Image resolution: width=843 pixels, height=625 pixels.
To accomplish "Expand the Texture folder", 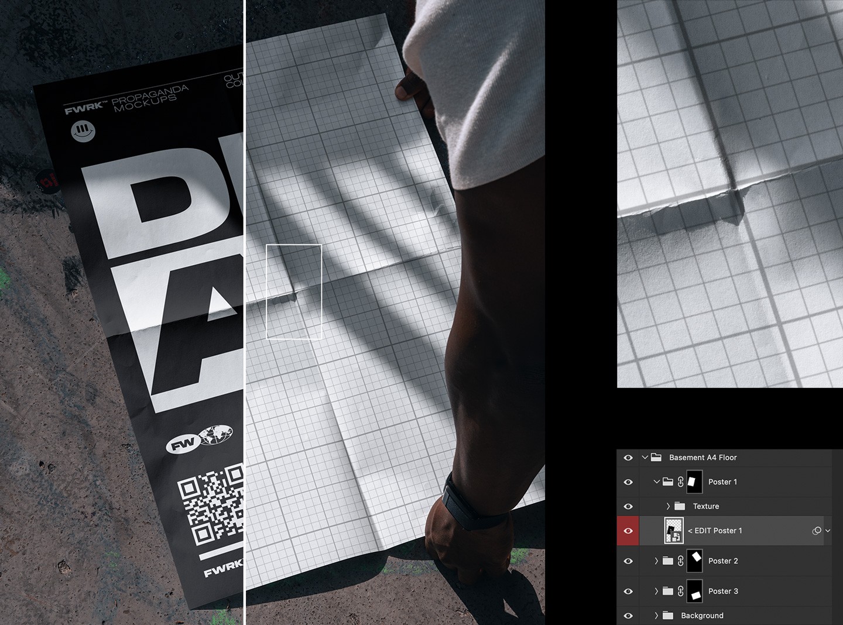I will (669, 506).
